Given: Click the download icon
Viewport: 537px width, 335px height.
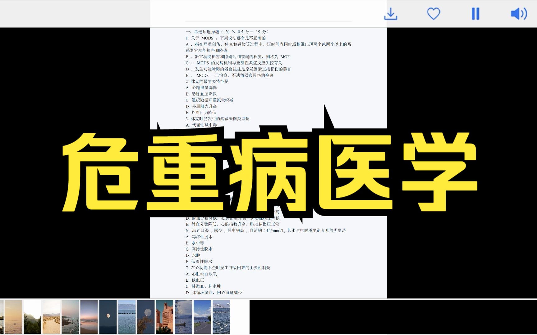Looking at the screenshot, I should coord(391,14).
